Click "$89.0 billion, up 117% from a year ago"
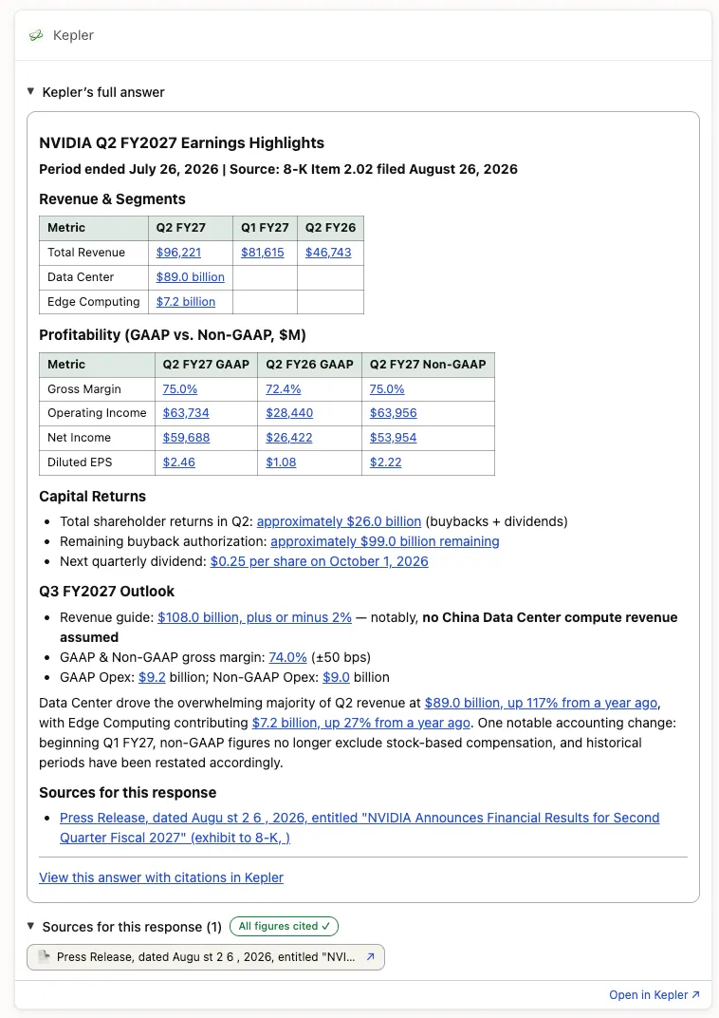This screenshot has width=719, height=1018. click(542, 703)
